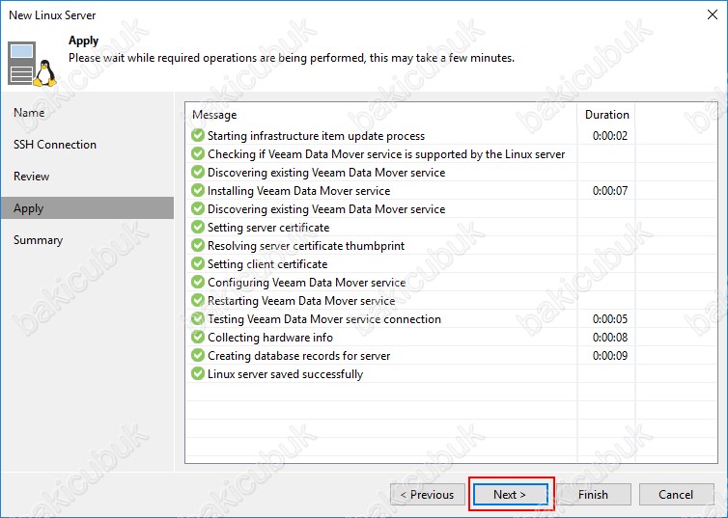
Task: Click duration value 0:00:07
Action: tap(610, 191)
